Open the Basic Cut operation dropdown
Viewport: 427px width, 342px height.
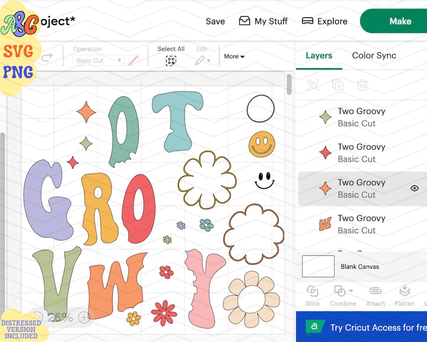[x=98, y=60]
